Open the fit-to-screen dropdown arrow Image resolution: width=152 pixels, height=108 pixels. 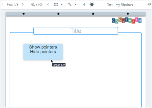[62, 5]
